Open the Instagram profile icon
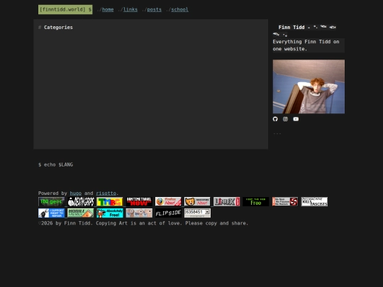Image resolution: width=383 pixels, height=287 pixels. 285,119
